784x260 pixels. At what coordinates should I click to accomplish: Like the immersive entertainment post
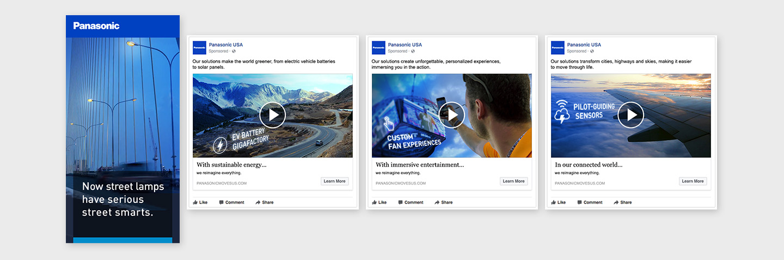[x=379, y=202]
